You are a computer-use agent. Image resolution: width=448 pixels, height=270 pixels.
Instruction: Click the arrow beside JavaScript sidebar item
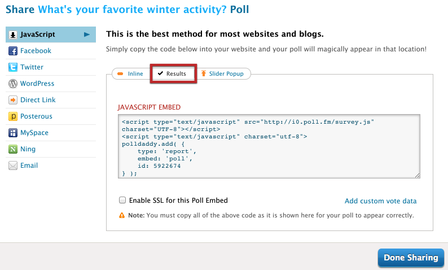pos(87,34)
